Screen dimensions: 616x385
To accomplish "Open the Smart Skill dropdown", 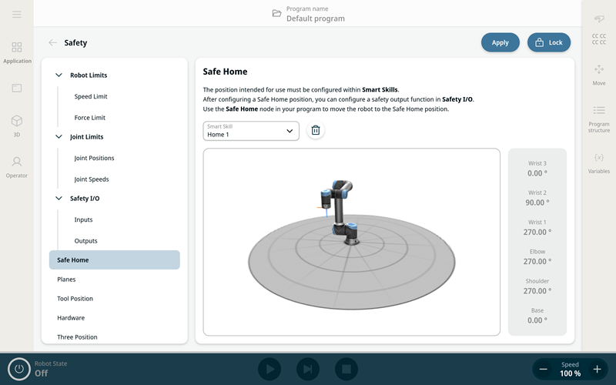I will pos(250,131).
